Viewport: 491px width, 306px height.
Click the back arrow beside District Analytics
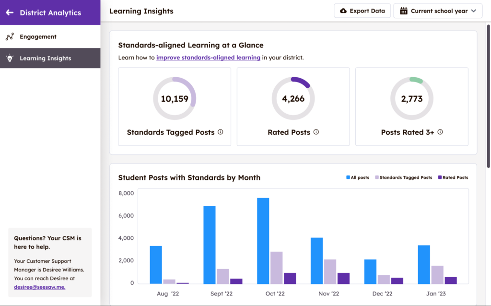click(x=10, y=12)
